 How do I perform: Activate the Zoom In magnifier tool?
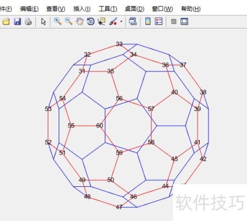click(x=58, y=21)
